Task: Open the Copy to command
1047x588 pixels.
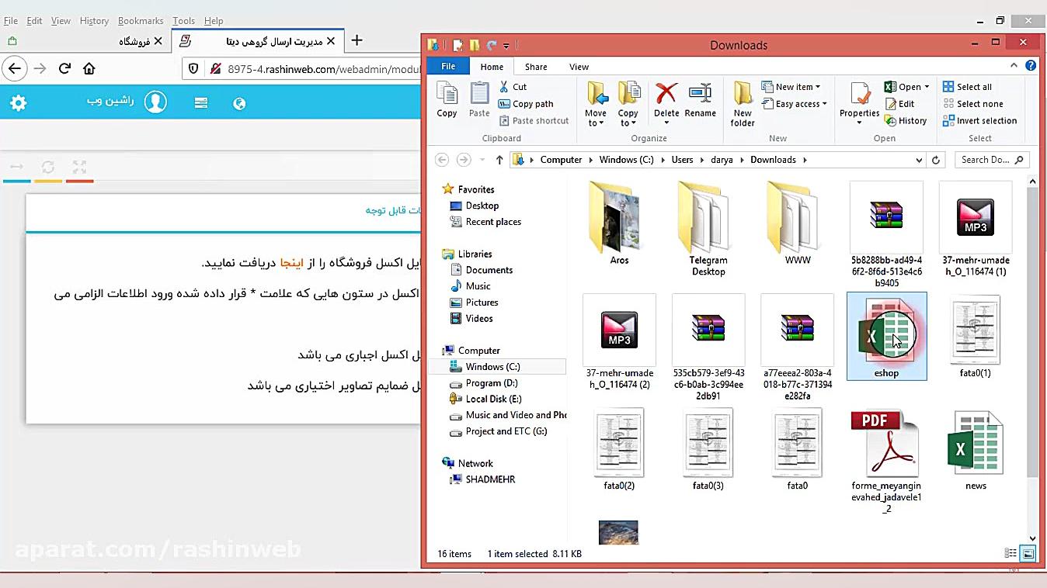Action: pos(628,104)
